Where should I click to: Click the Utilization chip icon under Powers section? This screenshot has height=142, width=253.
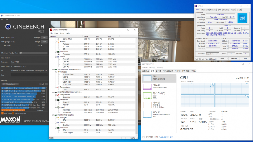tap(58, 52)
